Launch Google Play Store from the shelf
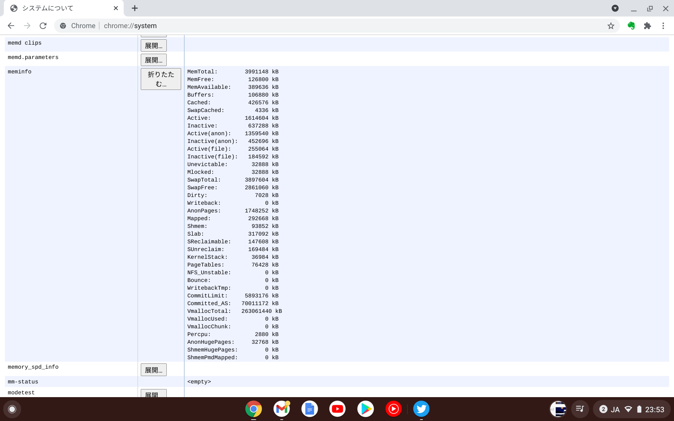 pyautogui.click(x=365, y=409)
